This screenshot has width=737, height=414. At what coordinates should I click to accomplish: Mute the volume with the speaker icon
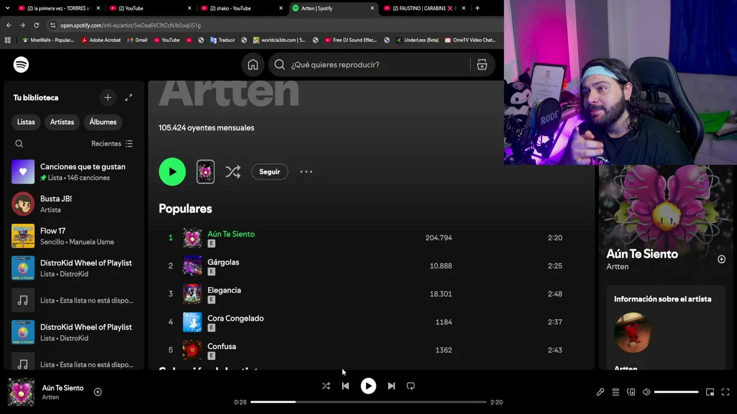point(647,392)
